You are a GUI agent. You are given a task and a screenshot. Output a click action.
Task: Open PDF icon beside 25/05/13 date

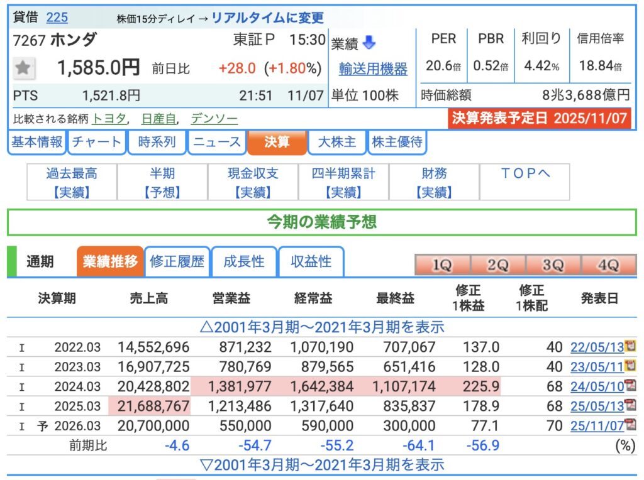click(630, 405)
